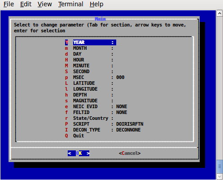The width and height of the screenshot is (223, 180).
Task: Choose the NEIC EVID row
Action: tap(96, 106)
